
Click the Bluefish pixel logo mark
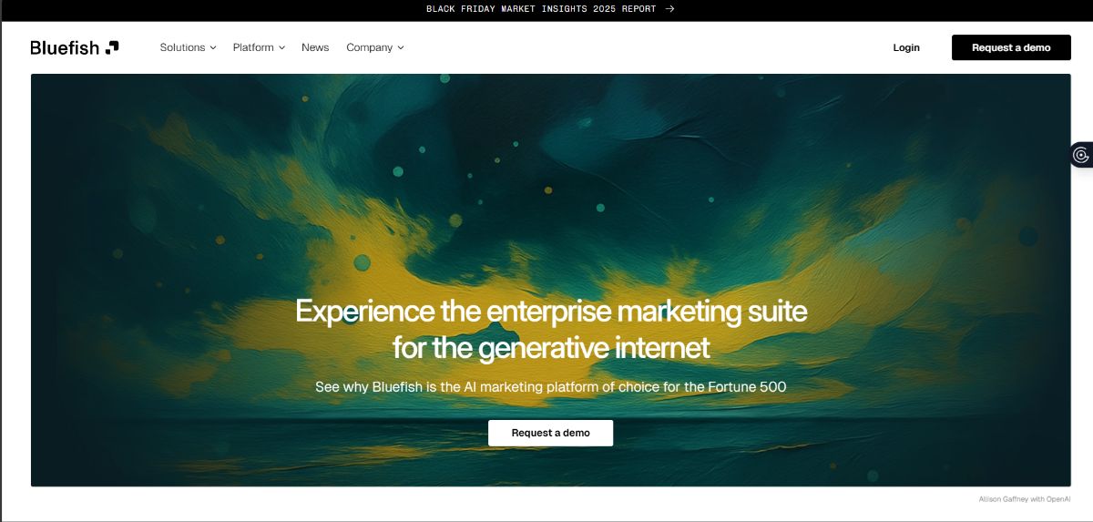point(112,47)
